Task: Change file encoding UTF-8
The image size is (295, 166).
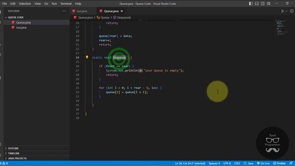Action: tap(227, 163)
